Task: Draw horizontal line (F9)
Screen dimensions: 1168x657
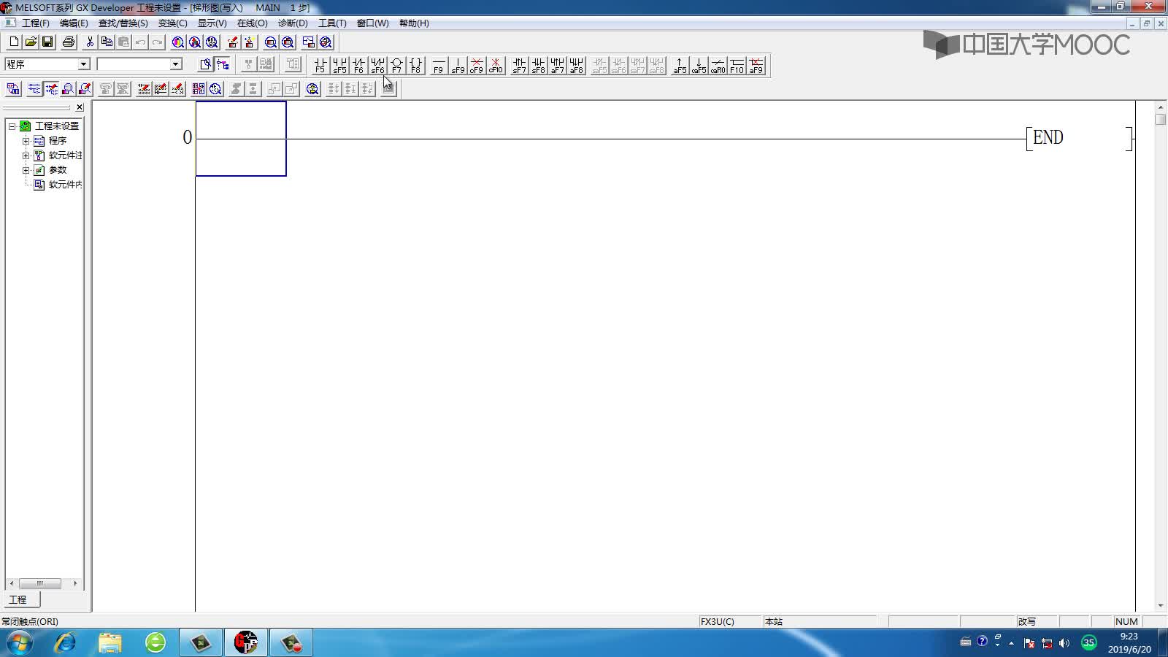Action: coord(438,66)
